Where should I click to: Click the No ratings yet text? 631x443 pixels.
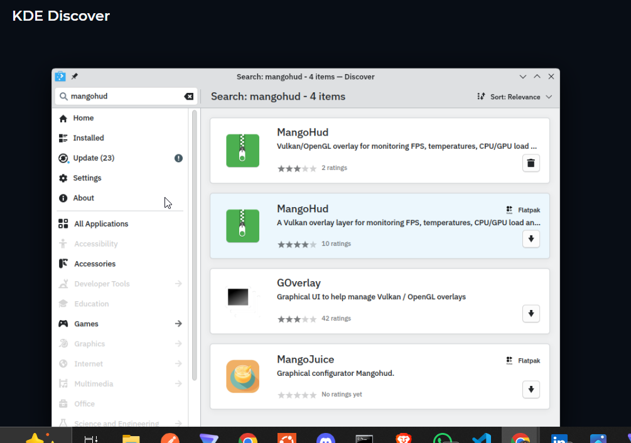(342, 394)
